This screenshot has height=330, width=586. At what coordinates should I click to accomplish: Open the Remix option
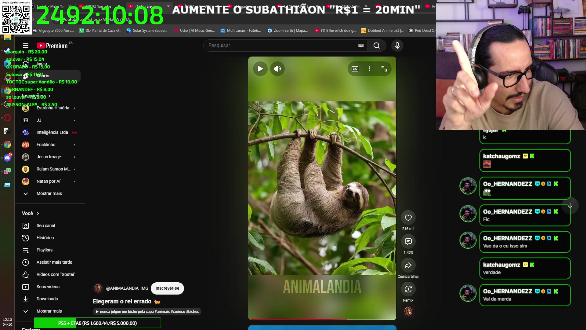[408, 289]
